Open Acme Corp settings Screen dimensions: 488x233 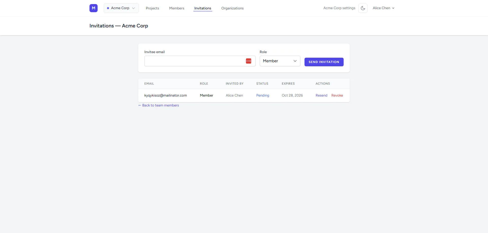(339, 8)
